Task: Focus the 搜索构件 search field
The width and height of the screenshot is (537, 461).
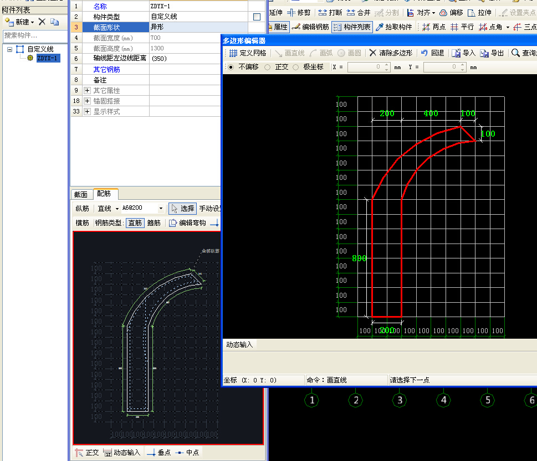Action: [x=35, y=35]
